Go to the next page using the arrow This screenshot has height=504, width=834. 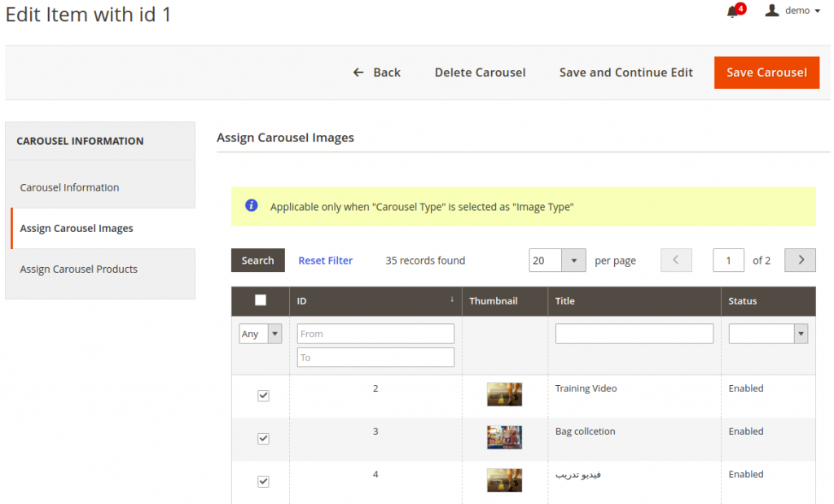[800, 260]
